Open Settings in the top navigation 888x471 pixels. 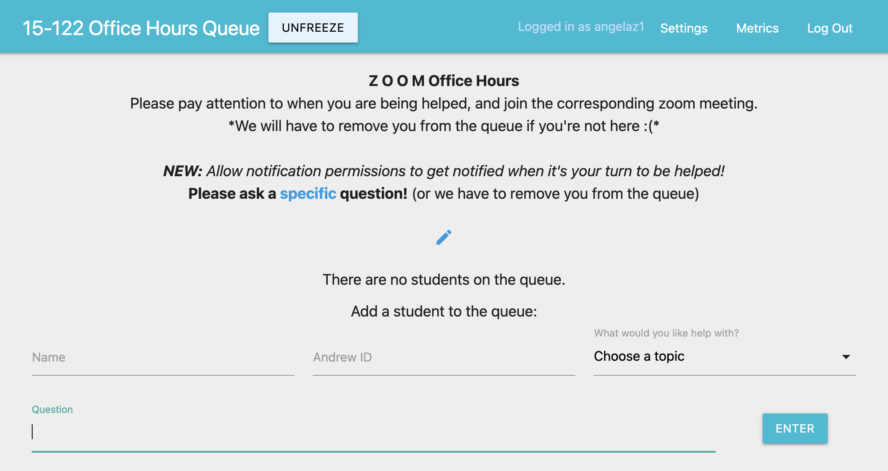pos(684,28)
